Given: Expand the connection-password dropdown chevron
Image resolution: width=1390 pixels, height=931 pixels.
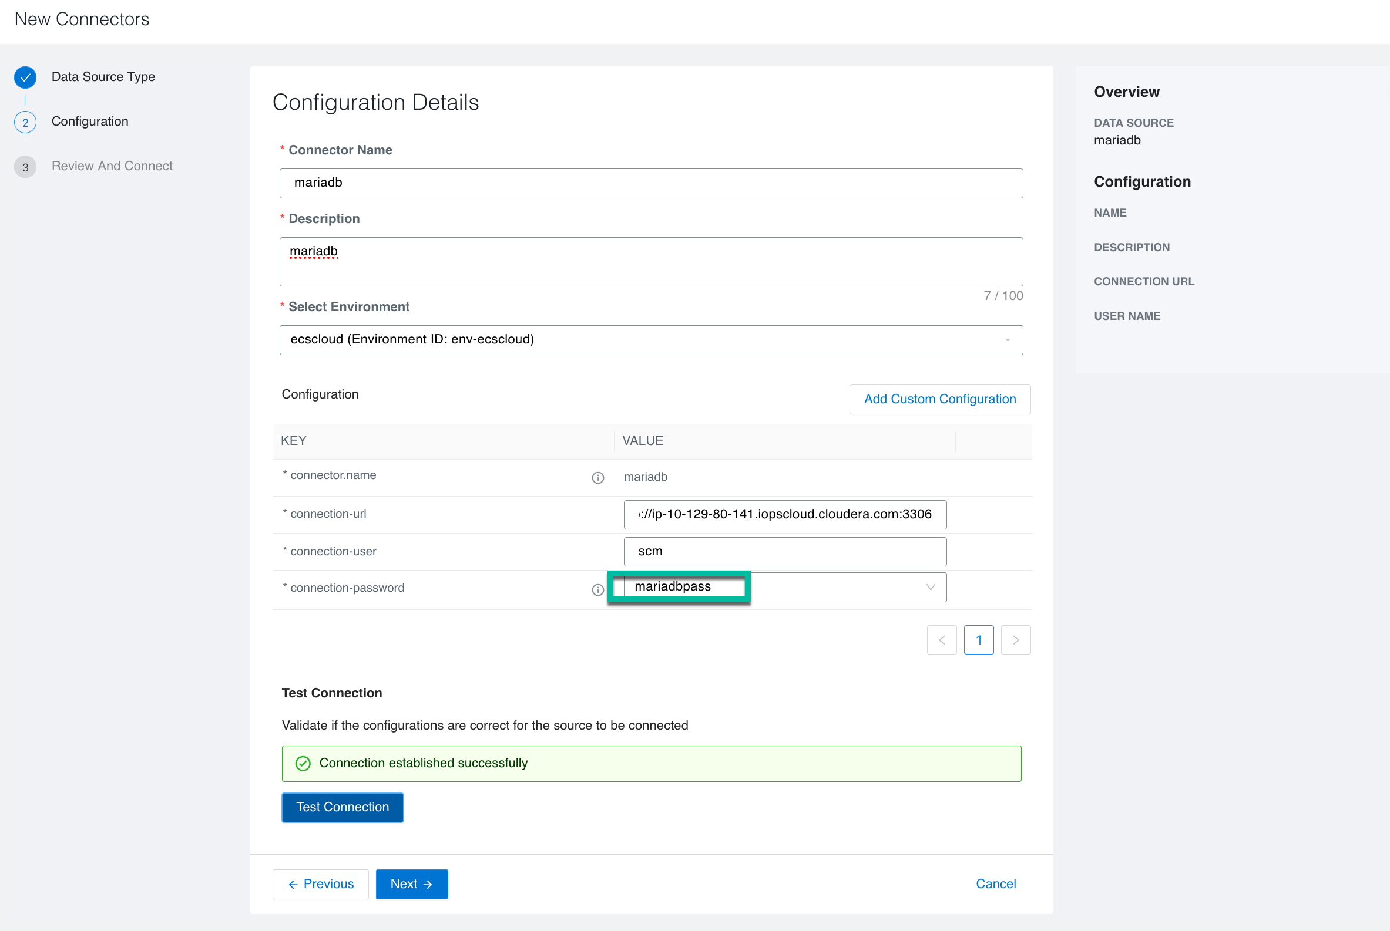Looking at the screenshot, I should (x=931, y=587).
